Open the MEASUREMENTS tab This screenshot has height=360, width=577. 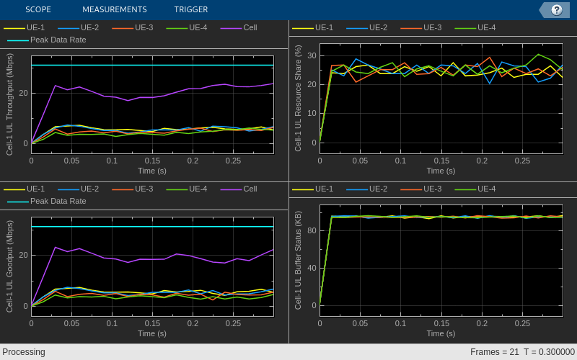115,9
